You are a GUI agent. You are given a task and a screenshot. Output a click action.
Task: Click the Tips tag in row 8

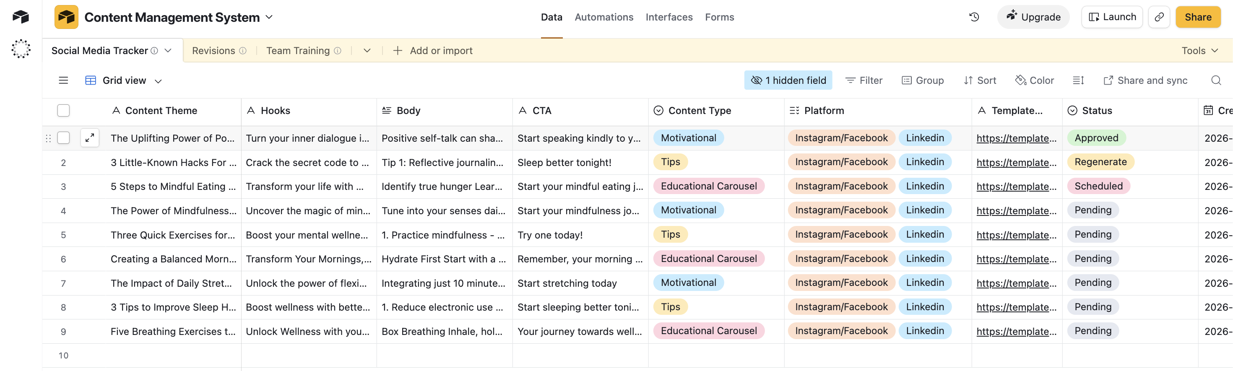point(670,307)
